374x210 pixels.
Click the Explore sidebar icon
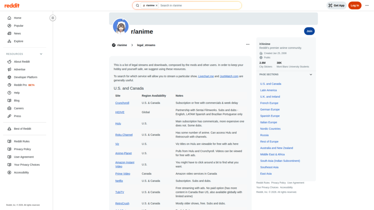pos(9,41)
